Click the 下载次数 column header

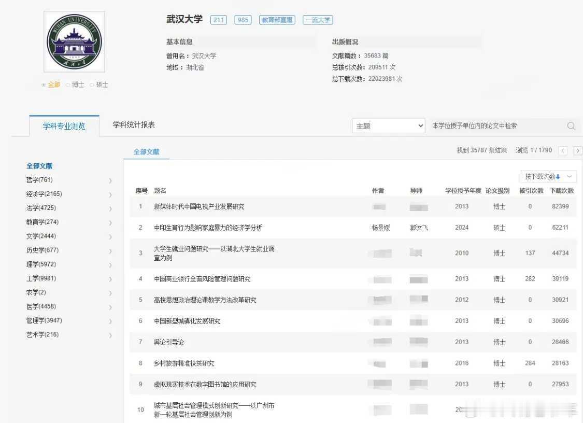562,191
